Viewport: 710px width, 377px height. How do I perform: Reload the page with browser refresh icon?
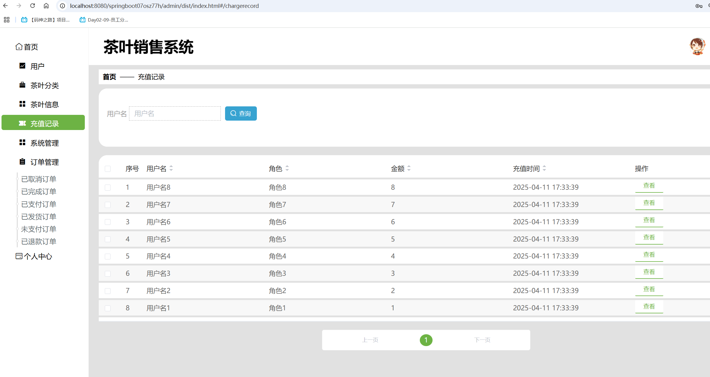pos(33,6)
